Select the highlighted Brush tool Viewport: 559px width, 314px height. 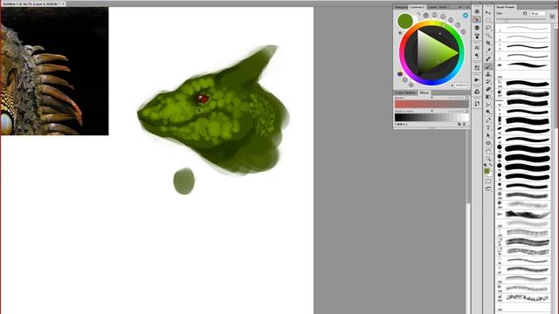[488, 66]
